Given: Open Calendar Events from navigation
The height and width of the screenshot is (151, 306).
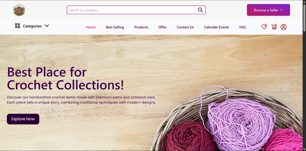Looking at the screenshot, I should (x=217, y=27).
